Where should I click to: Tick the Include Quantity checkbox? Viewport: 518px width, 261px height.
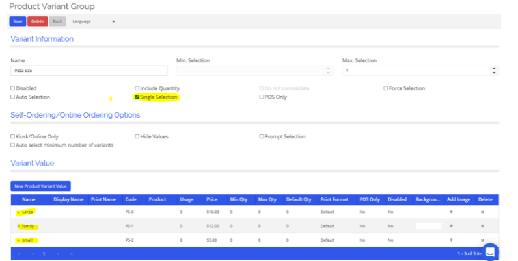tap(137, 88)
